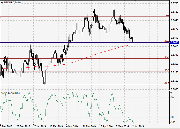The image size is (180, 129).
Task: Click the 0.8645 price axis value
Action: point(175,20)
